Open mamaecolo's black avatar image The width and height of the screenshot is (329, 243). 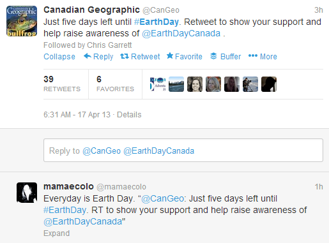(27, 193)
